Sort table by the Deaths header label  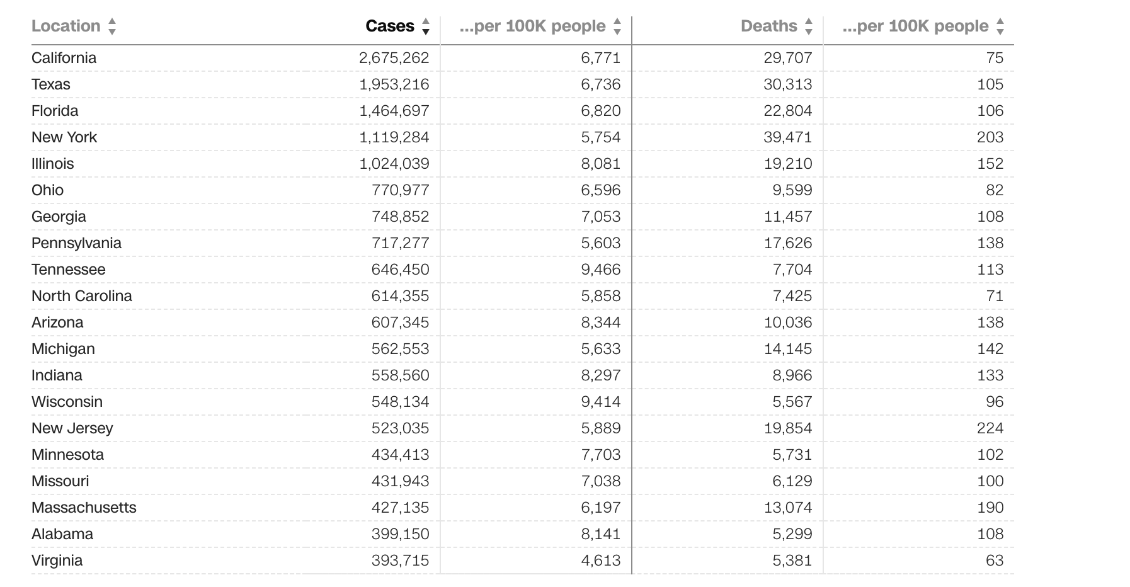tap(768, 26)
